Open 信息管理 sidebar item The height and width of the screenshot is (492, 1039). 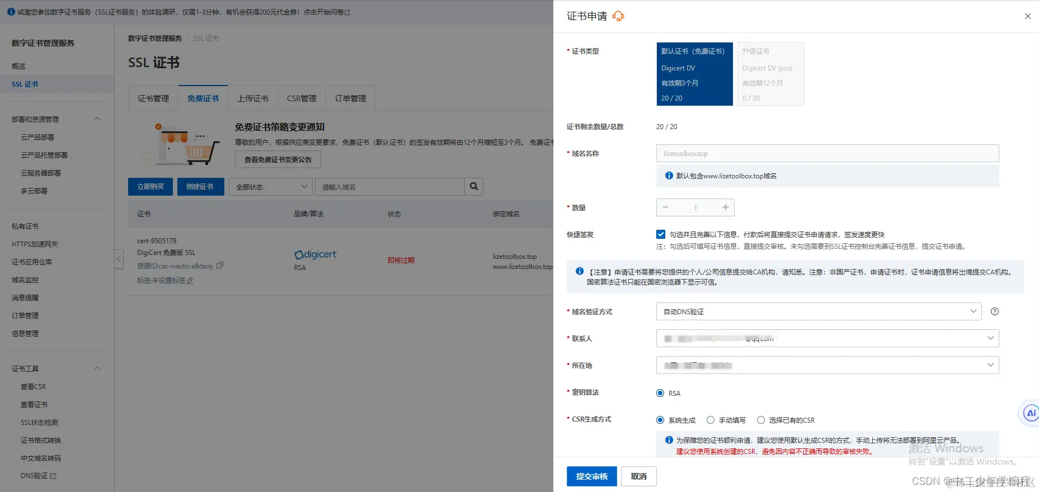25,333
